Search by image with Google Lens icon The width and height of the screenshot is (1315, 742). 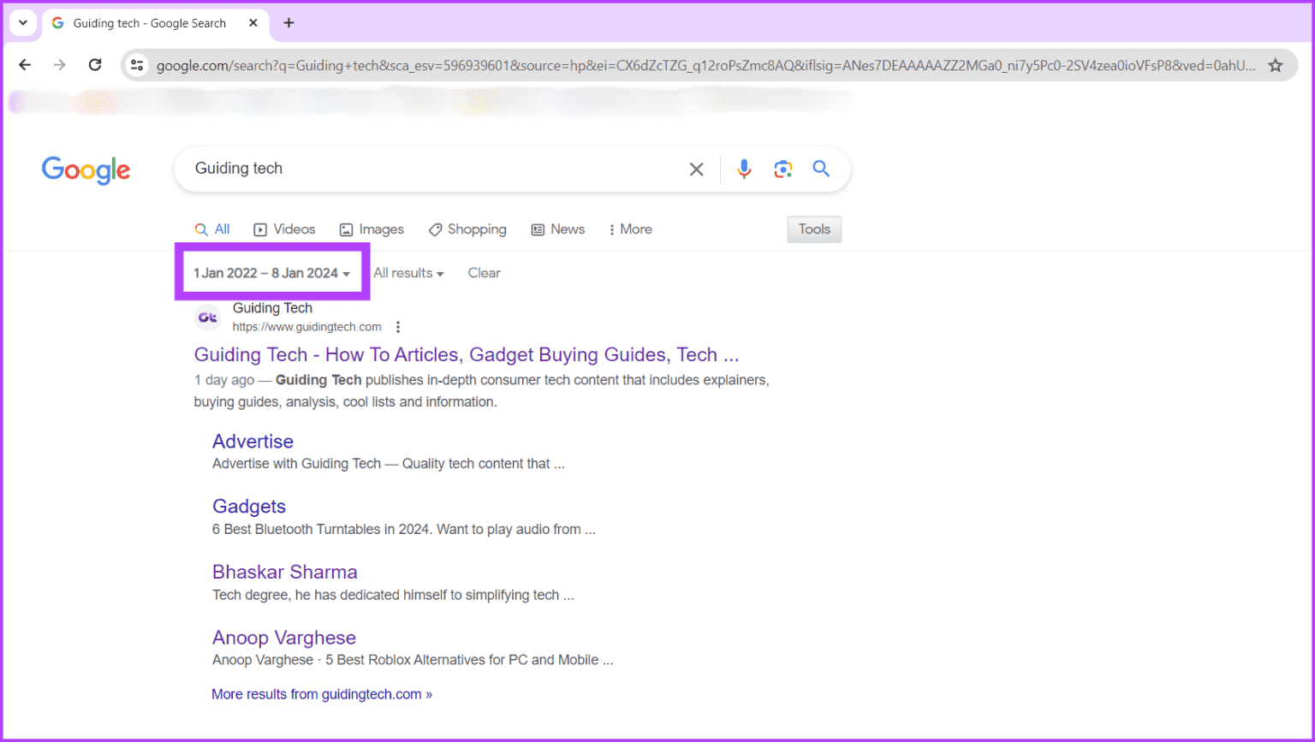(x=782, y=169)
